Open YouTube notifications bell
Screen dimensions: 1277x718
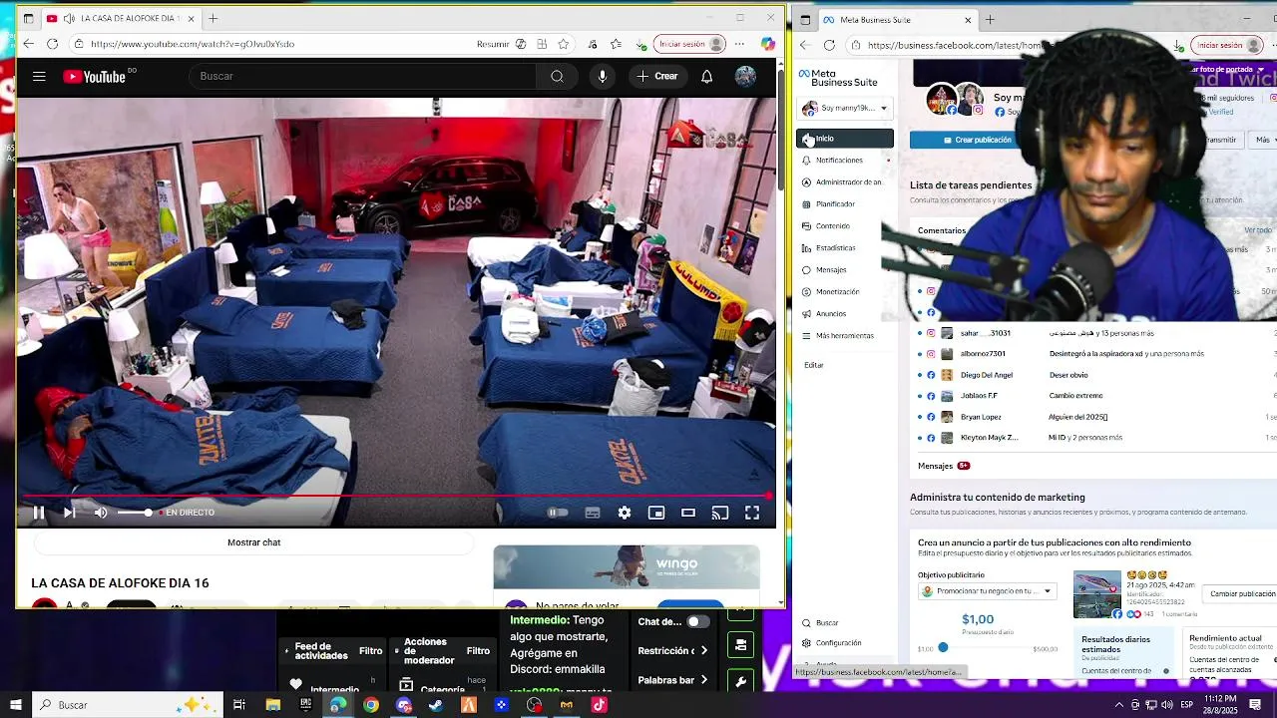[706, 77]
